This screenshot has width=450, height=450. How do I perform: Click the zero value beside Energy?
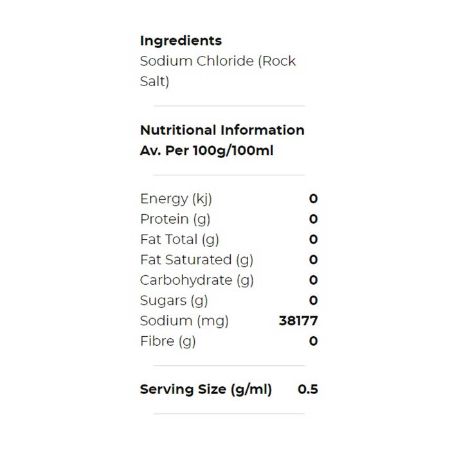tap(313, 199)
